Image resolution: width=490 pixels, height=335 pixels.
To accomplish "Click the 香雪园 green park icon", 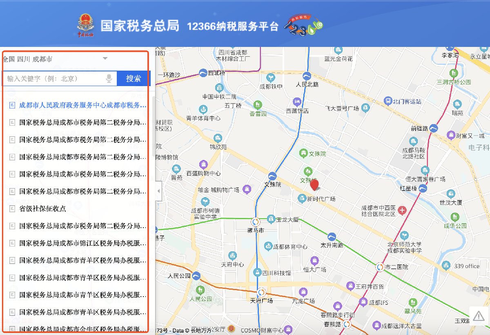I will point(257,105).
